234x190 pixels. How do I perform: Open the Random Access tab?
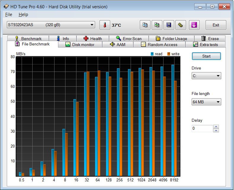click(159, 45)
